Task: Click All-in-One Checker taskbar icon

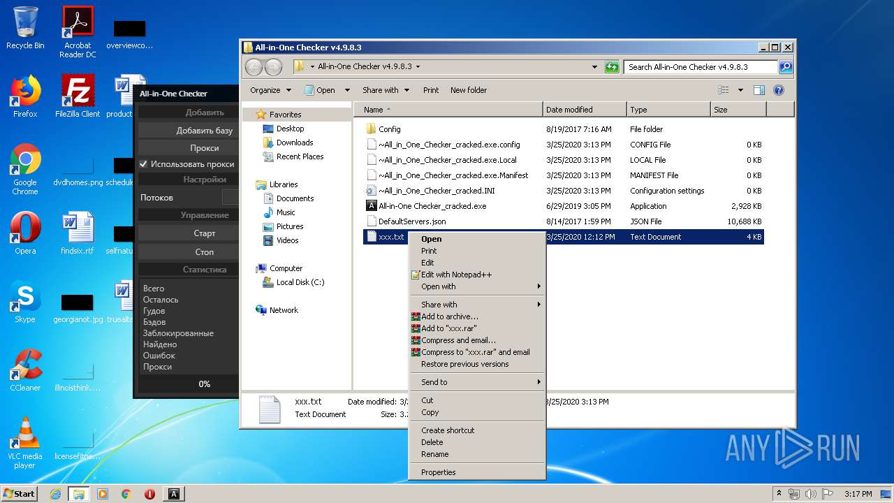Action: pyautogui.click(x=174, y=494)
